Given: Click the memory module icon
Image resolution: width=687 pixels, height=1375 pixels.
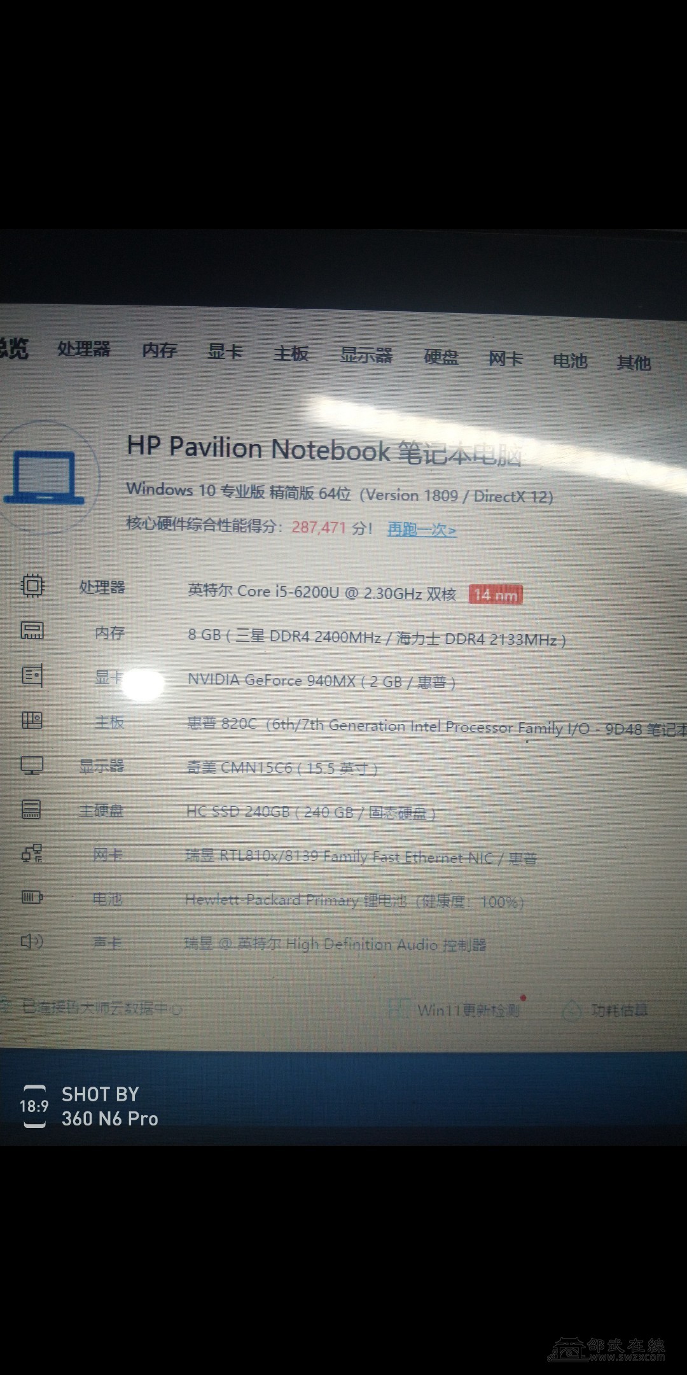Looking at the screenshot, I should click(32, 630).
